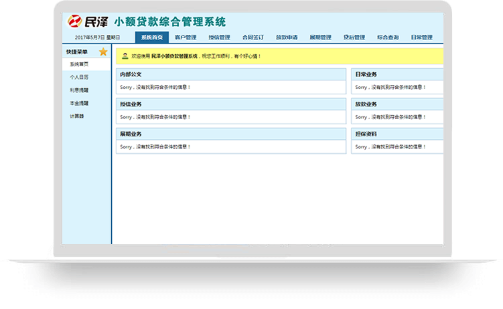Click the date text 2017年5月7日 星期日
Image resolution: width=503 pixels, height=309 pixels.
click(98, 37)
